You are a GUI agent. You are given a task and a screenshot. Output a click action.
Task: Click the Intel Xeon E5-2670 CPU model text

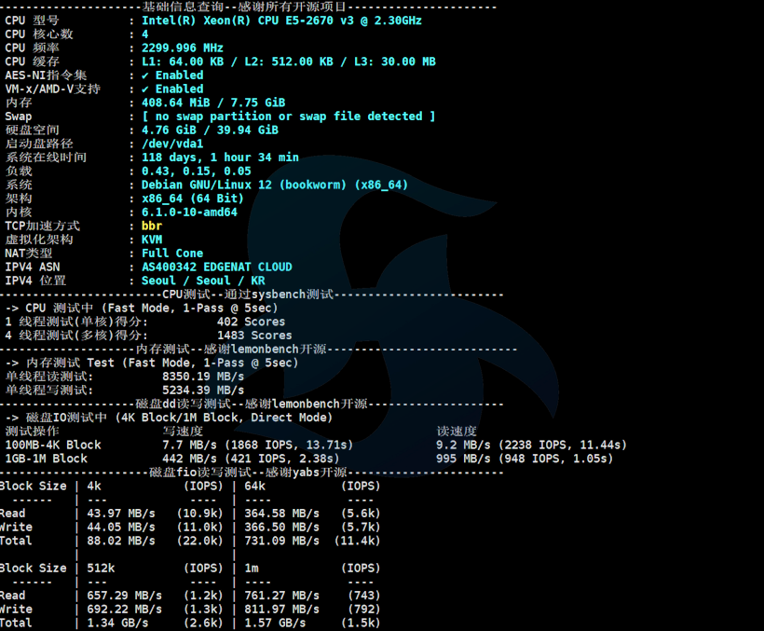pyautogui.click(x=281, y=21)
